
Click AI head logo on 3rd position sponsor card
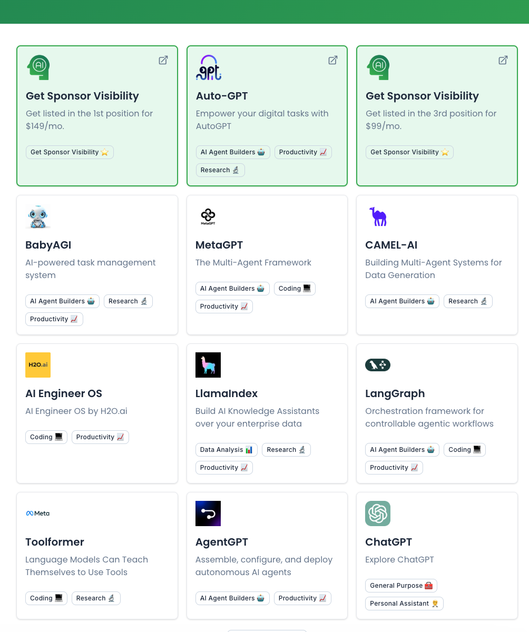click(378, 67)
